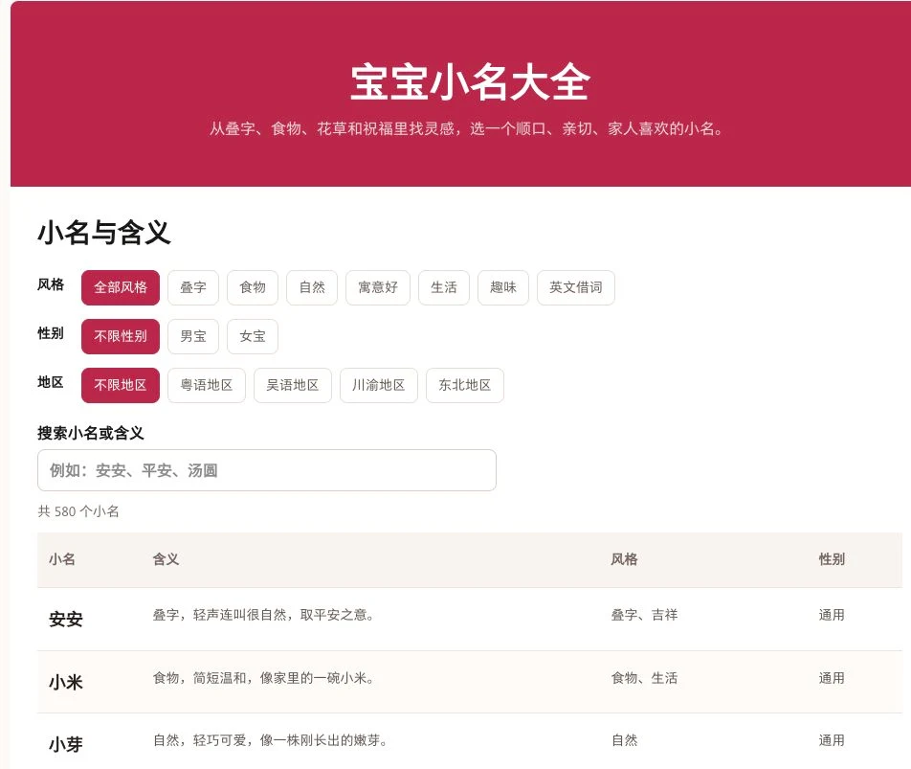Click the 宝宝小名大全 page title
The height and width of the screenshot is (769, 911).
470,82
